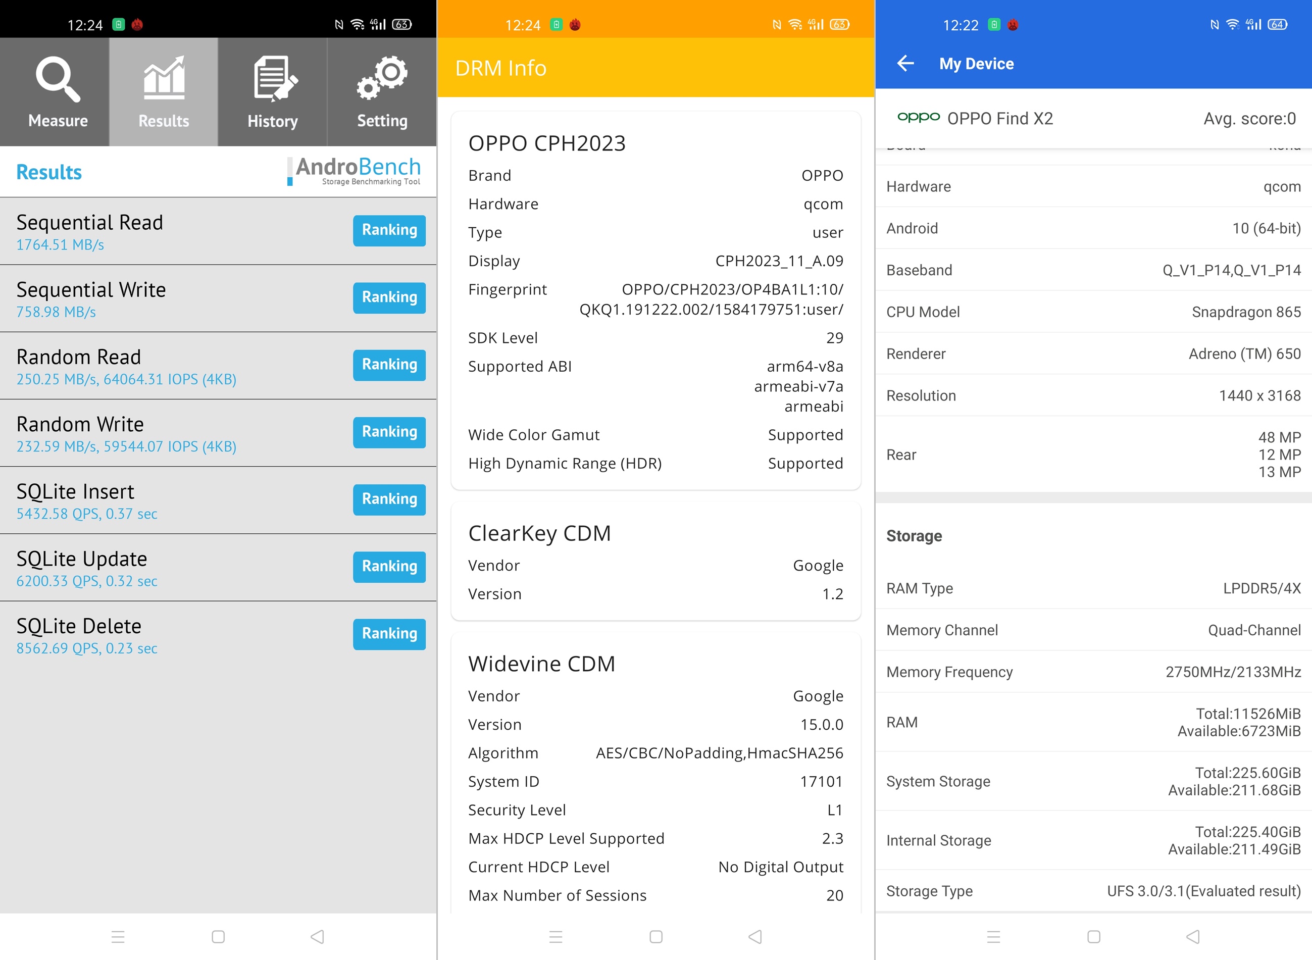Select the Rear camera megapixels row
The image size is (1312, 960).
click(1093, 454)
